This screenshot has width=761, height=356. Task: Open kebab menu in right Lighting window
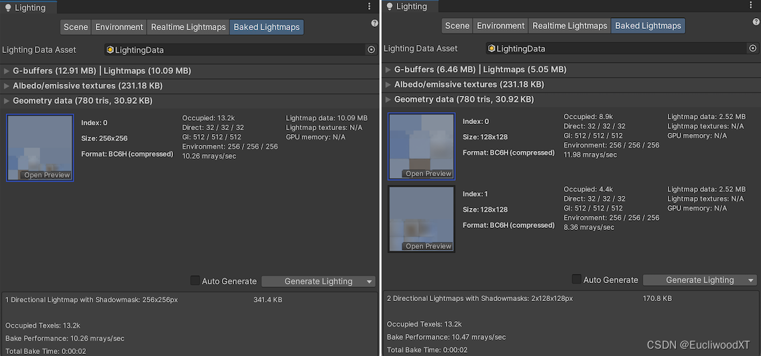point(750,5)
